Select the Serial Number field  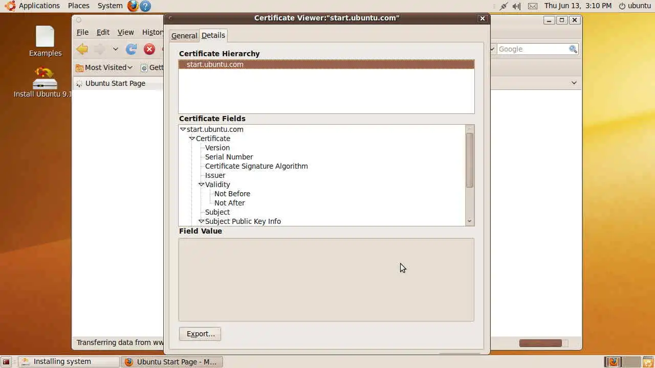point(229,157)
